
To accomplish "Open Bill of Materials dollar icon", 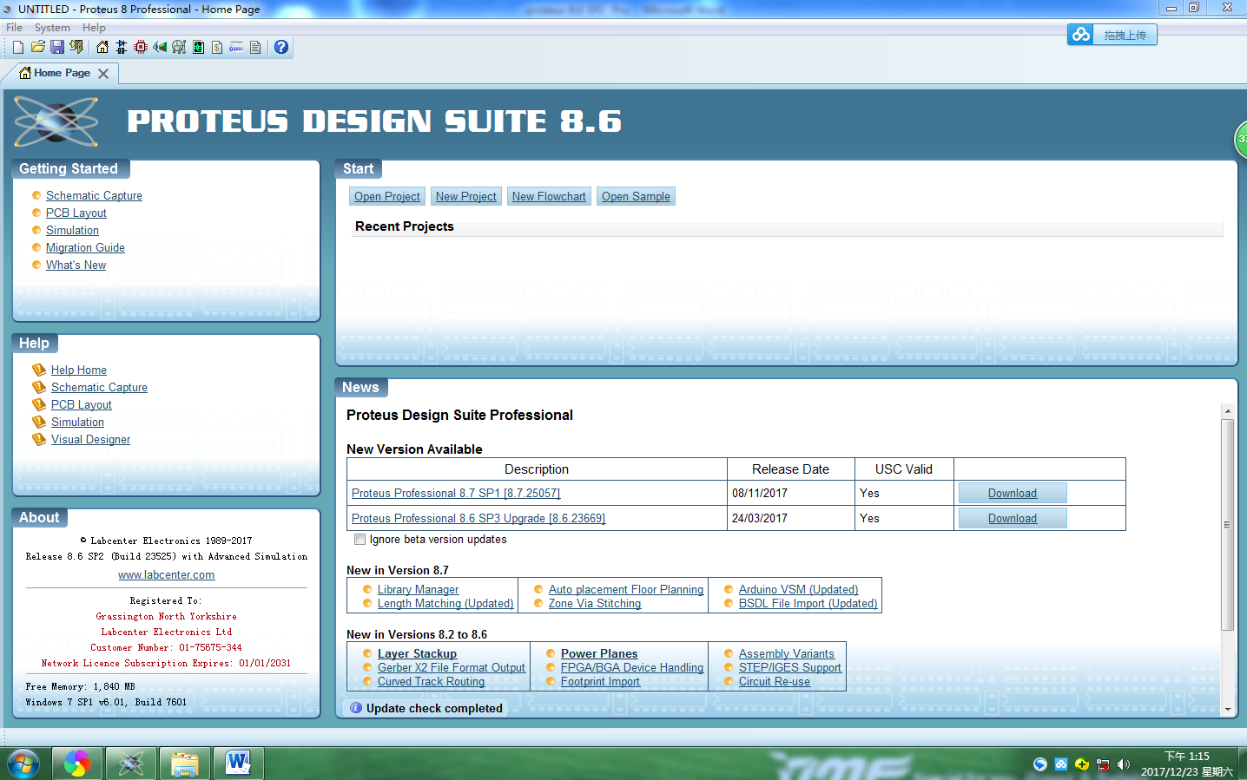I will (x=217, y=47).
